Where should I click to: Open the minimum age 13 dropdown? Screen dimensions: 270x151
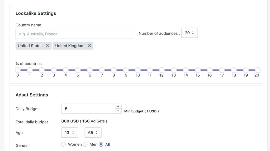(70, 132)
